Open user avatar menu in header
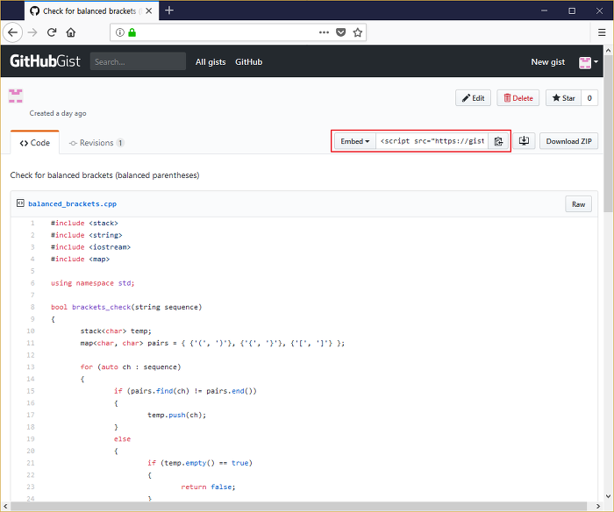 tap(589, 62)
